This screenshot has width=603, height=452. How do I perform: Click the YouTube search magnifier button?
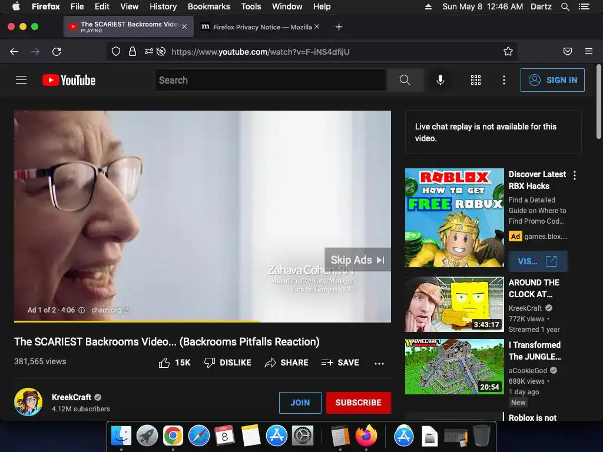[x=405, y=80]
